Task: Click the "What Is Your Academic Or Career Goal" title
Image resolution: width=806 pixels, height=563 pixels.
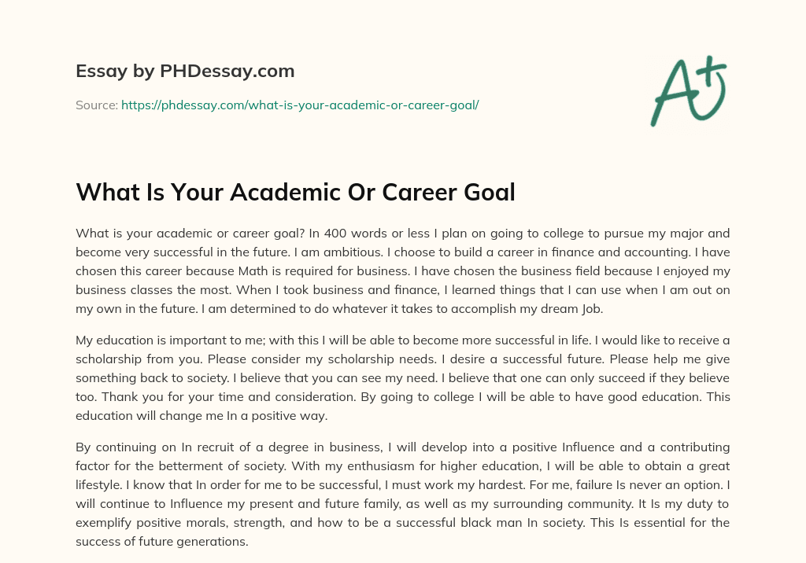Action: pos(295,192)
